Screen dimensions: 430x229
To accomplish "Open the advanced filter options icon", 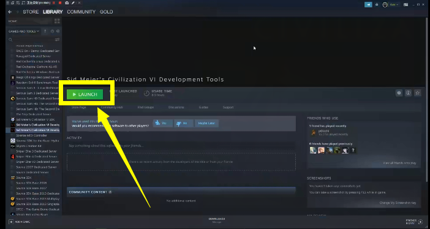I will (x=57, y=40).
